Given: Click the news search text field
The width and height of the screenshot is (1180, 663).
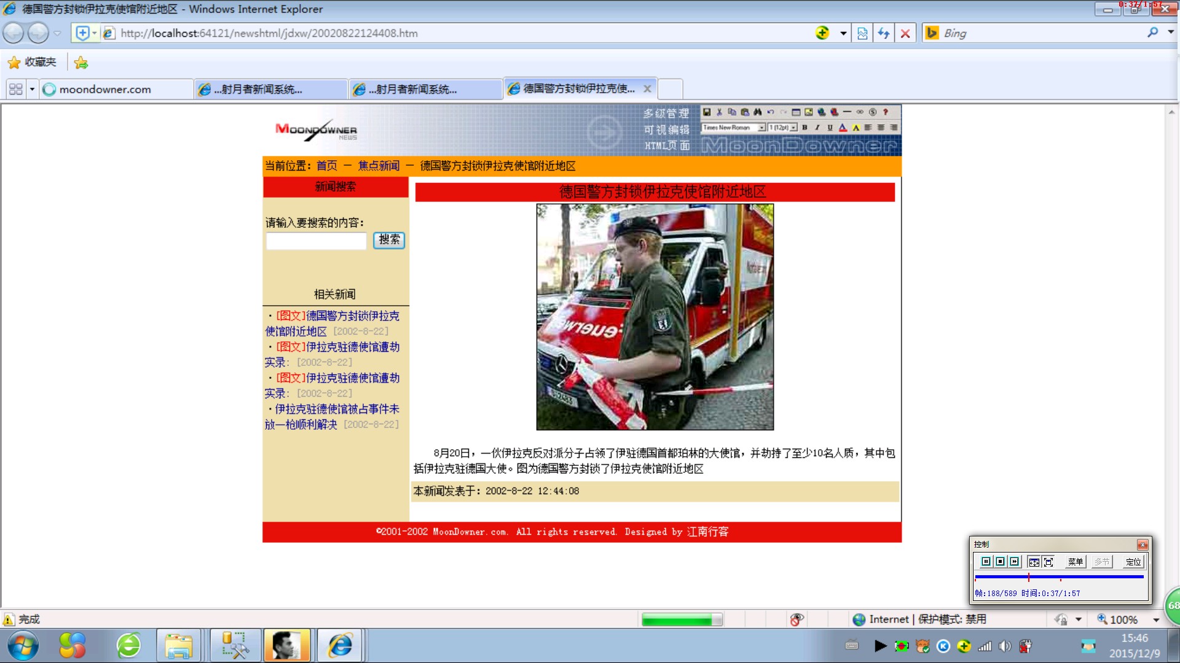Looking at the screenshot, I should point(316,240).
